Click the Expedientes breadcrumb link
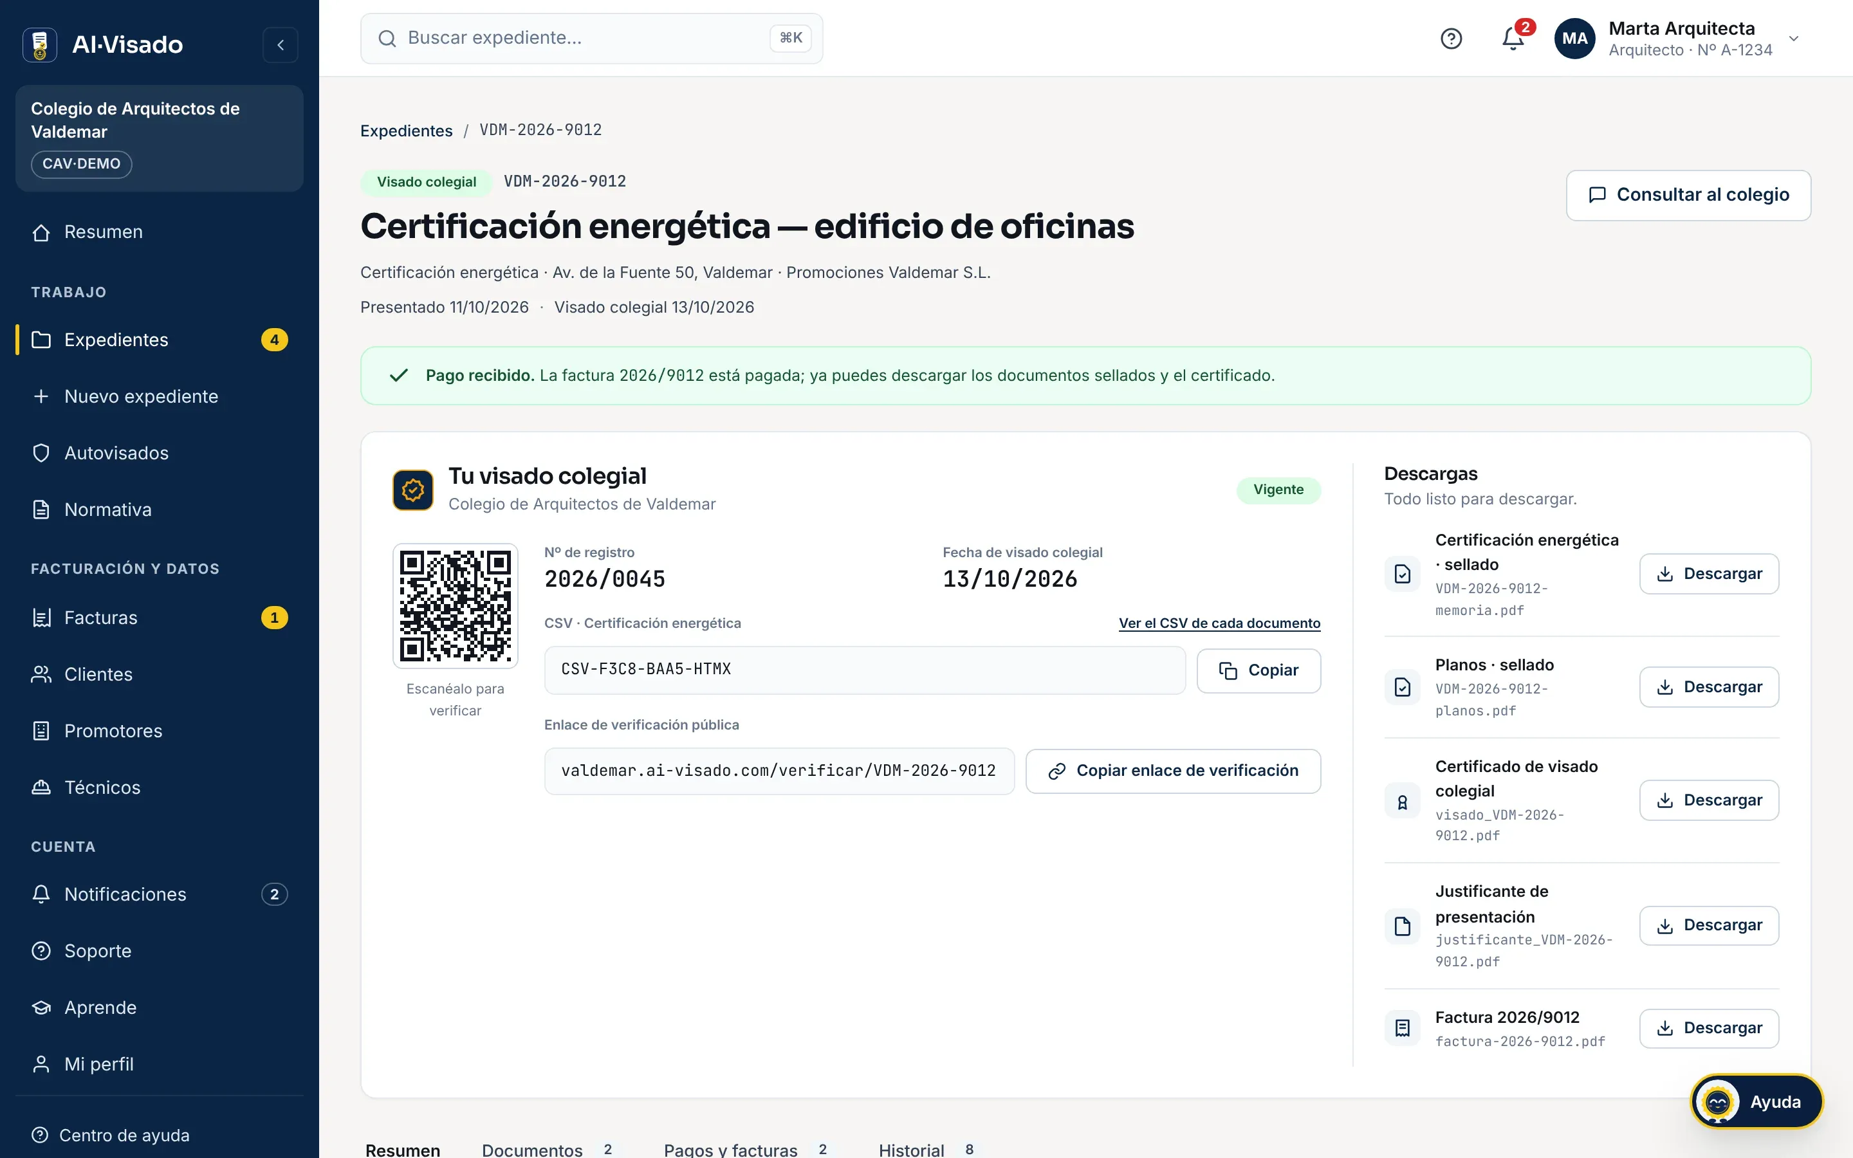The width and height of the screenshot is (1853, 1158). click(x=406, y=131)
